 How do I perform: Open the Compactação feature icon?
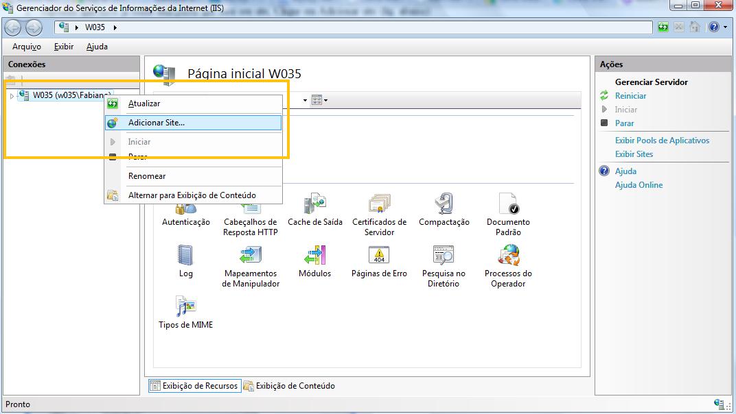click(x=444, y=210)
